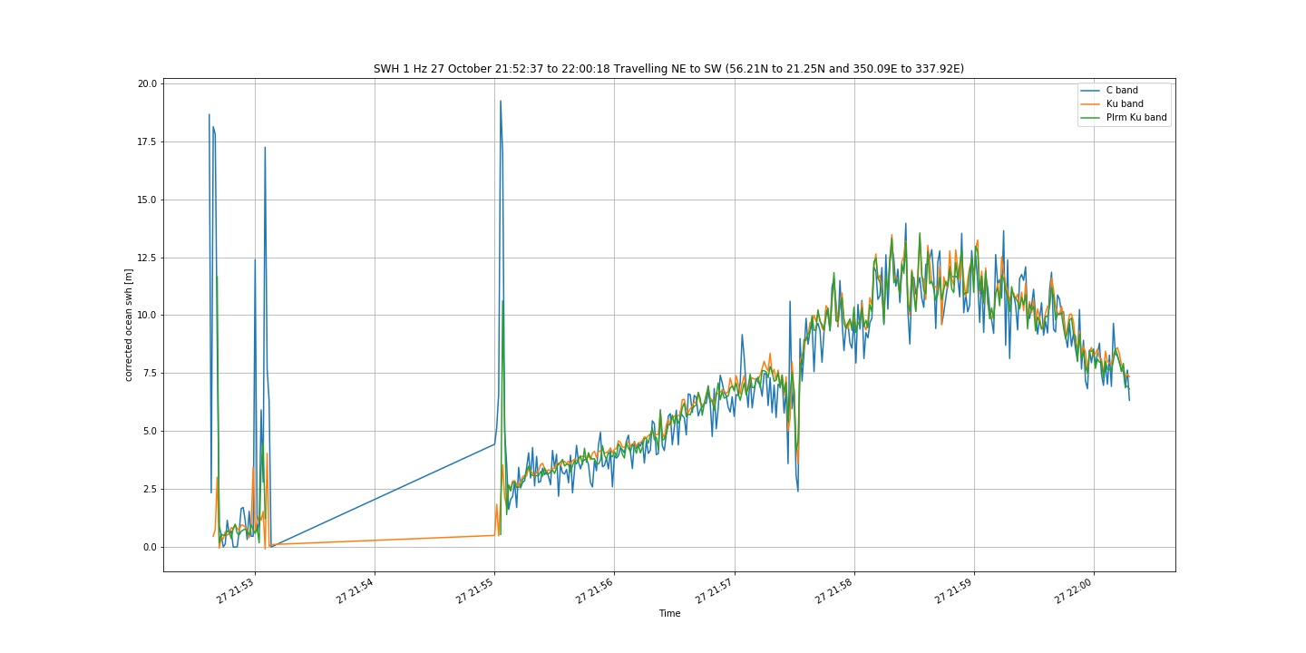Image resolution: width=1306 pixels, height=653 pixels.
Task: Click the y-axis label 'corrected ocean swh [m]'
Action: coord(129,325)
